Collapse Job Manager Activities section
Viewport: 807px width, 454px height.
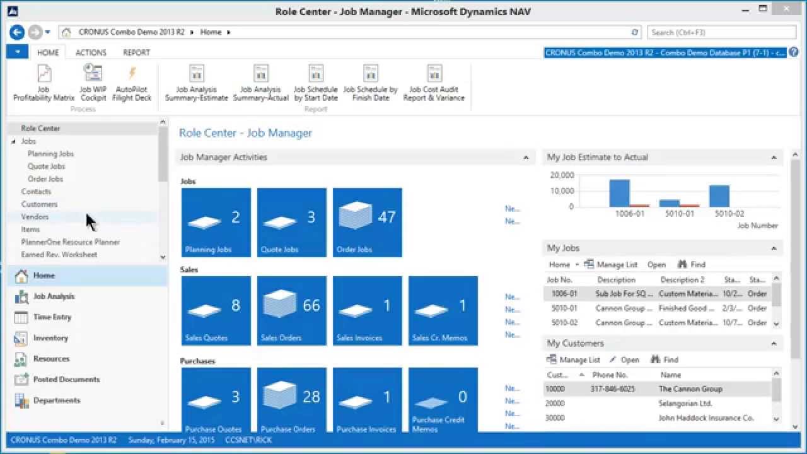click(526, 158)
